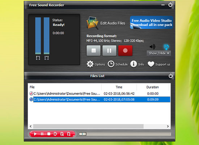Click the File column header
The height and width of the screenshot is (145, 199).
[65, 87]
